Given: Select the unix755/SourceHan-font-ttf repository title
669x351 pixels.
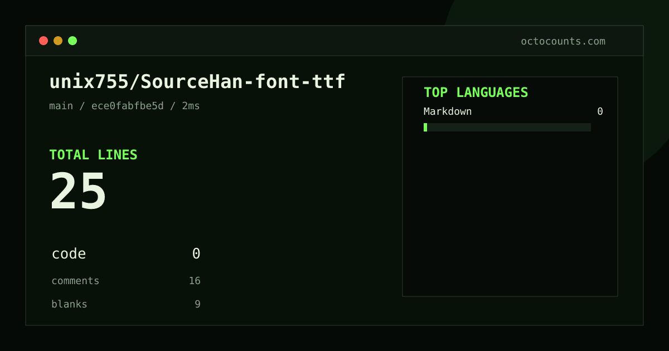Looking at the screenshot, I should click(197, 82).
